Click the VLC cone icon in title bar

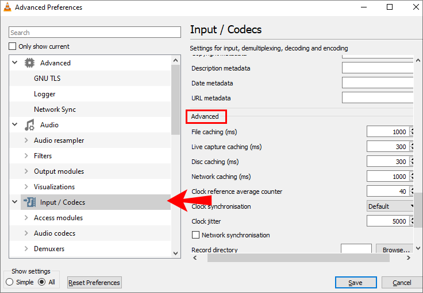[x=7, y=7]
